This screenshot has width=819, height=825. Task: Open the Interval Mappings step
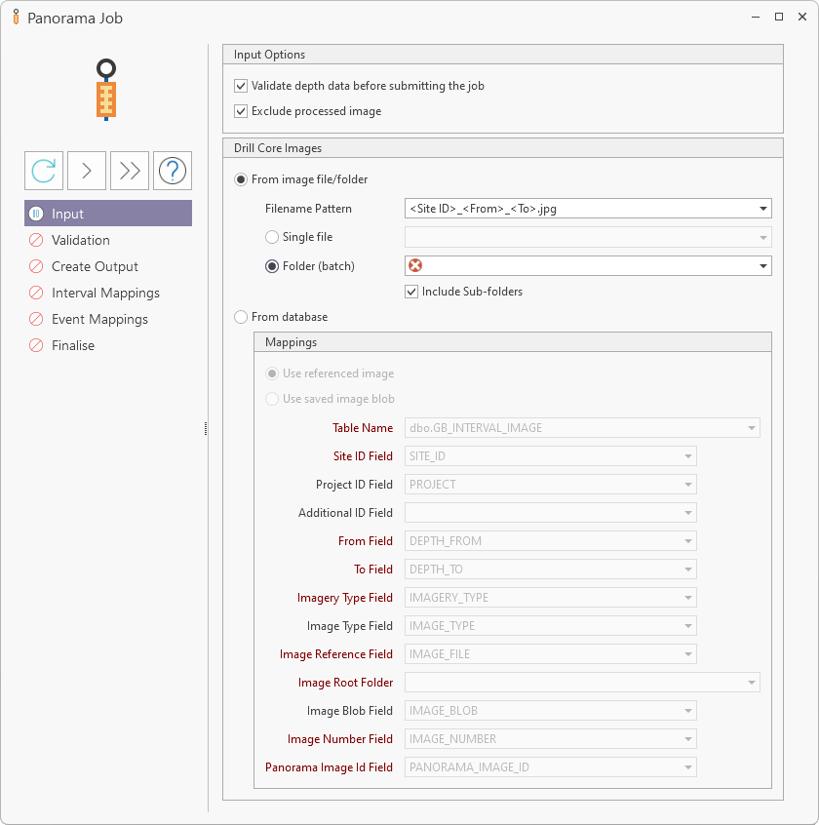(x=105, y=293)
